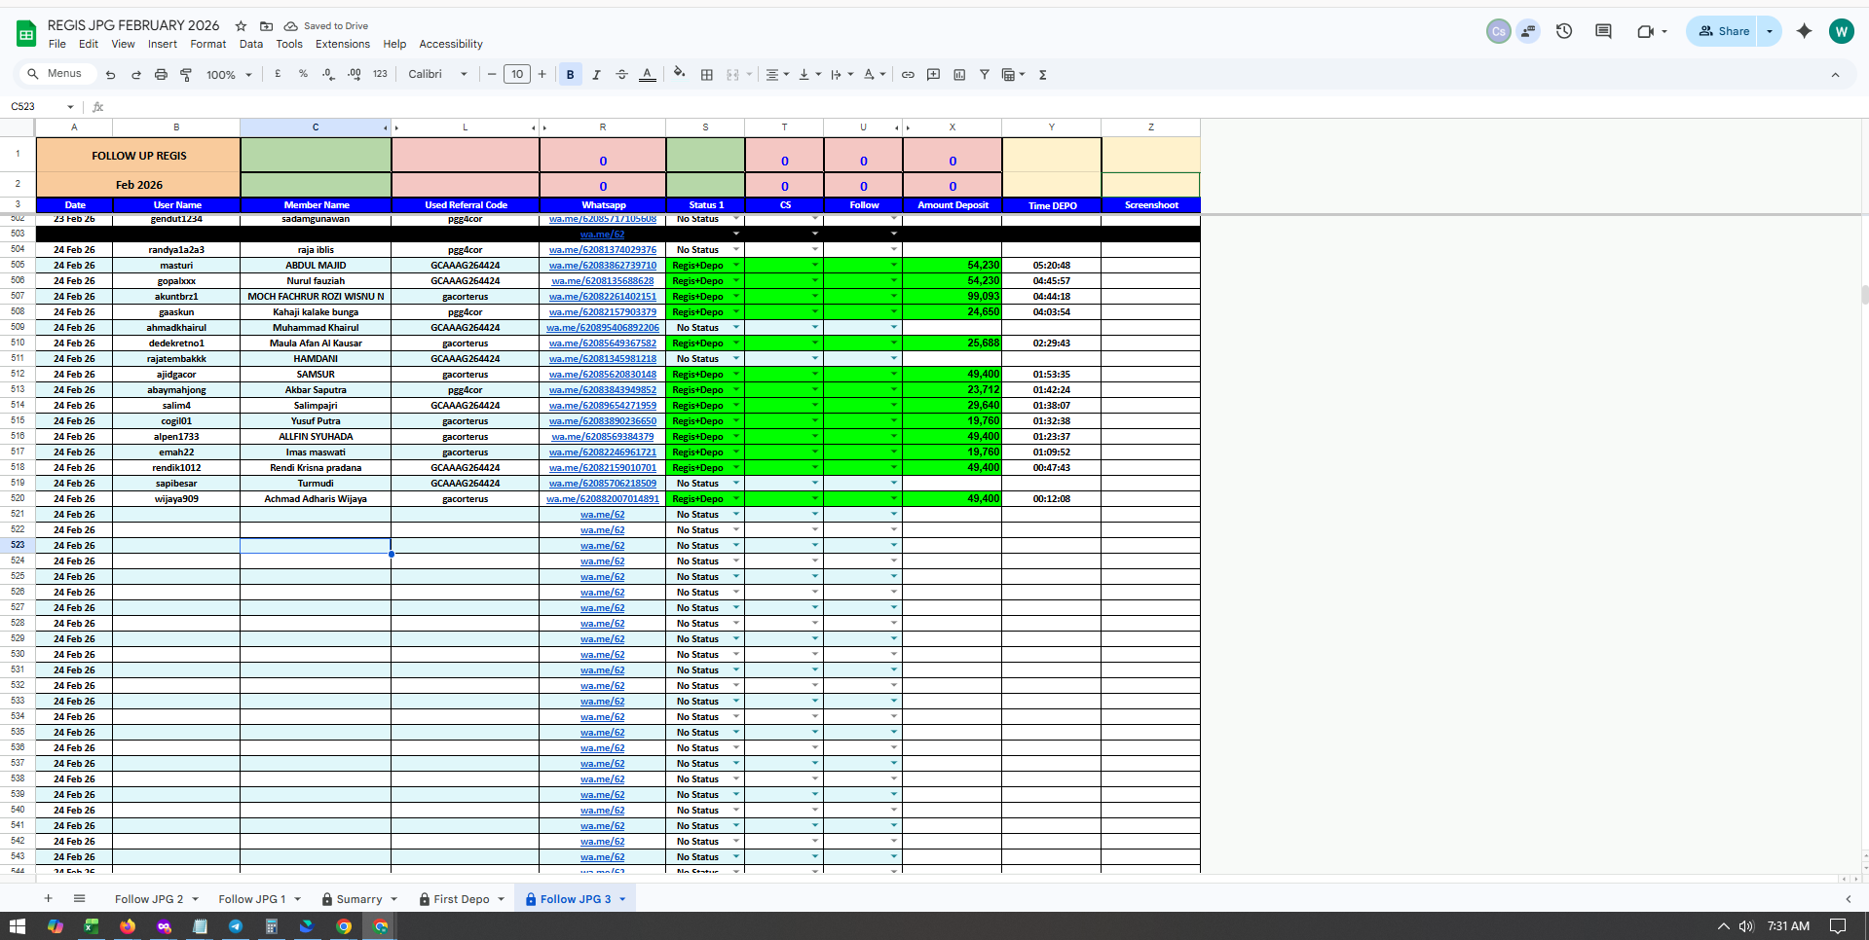Open the cell borders tool
This screenshot has width=1869, height=940.
707,75
